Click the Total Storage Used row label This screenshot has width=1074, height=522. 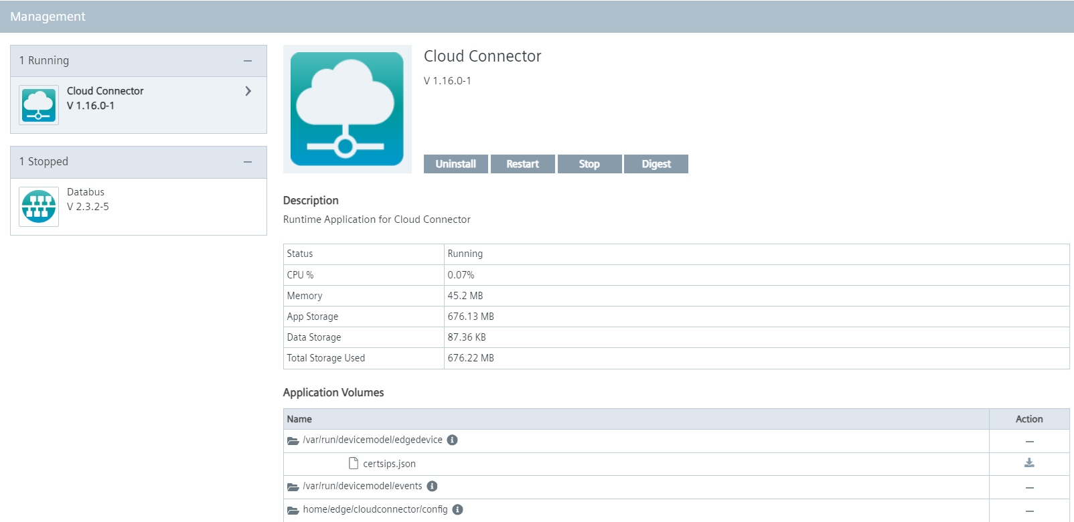(326, 358)
